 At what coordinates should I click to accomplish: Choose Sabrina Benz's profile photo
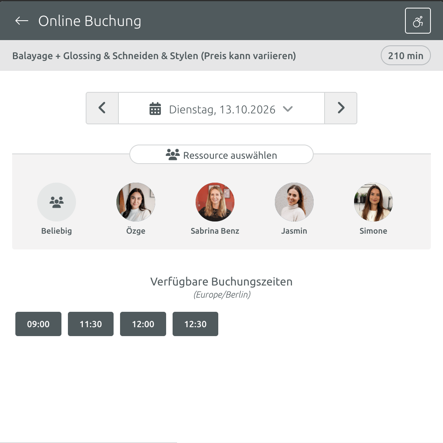(215, 202)
